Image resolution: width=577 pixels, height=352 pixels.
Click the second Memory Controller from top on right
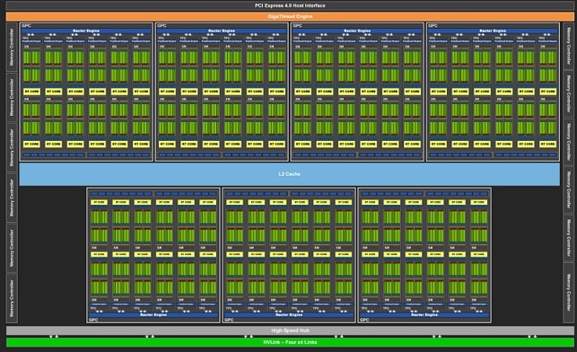[569, 94]
